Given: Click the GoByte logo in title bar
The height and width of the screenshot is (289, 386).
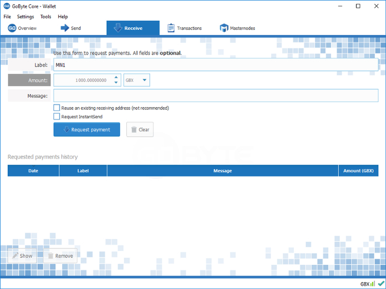Looking at the screenshot, I should tap(6, 6).
